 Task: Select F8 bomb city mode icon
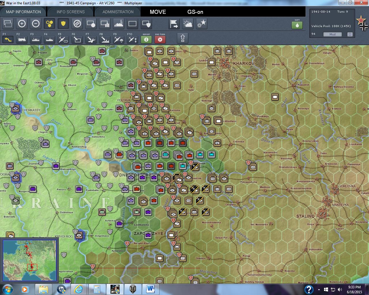point(105,39)
